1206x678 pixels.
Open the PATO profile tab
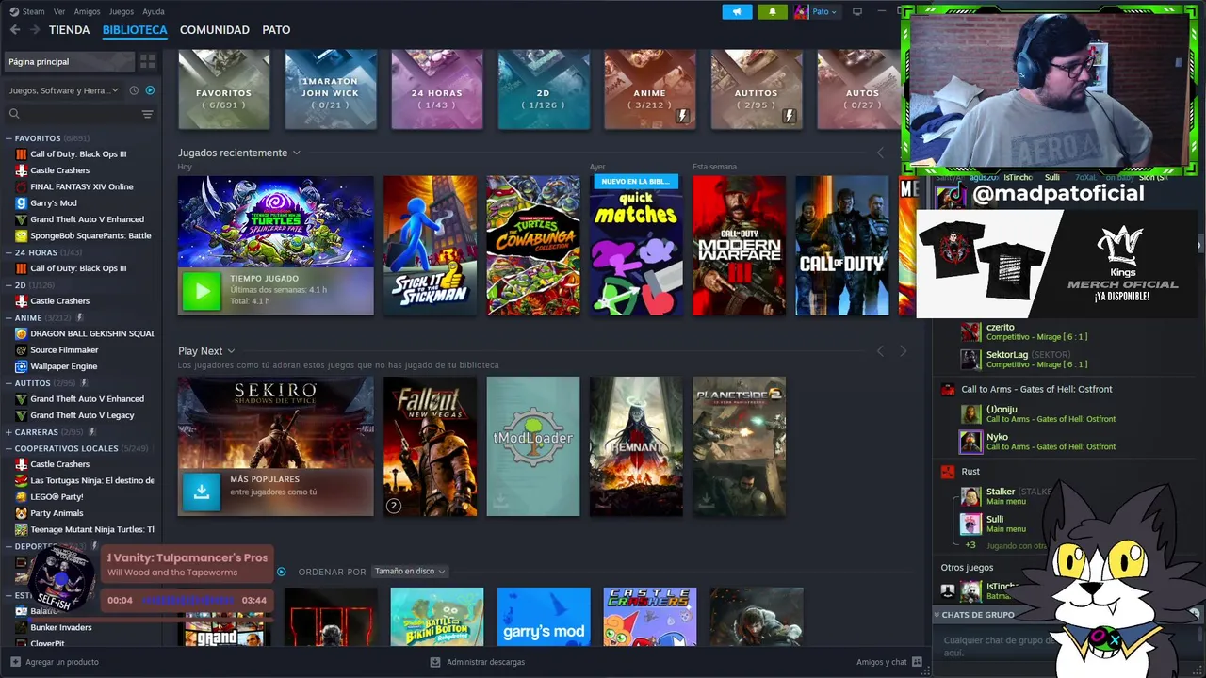pos(276,30)
